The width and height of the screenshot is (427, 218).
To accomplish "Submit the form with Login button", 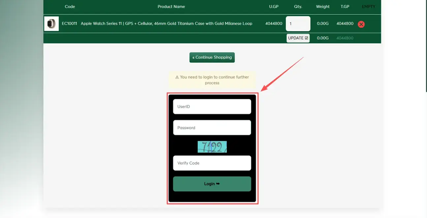I will pyautogui.click(x=212, y=184).
